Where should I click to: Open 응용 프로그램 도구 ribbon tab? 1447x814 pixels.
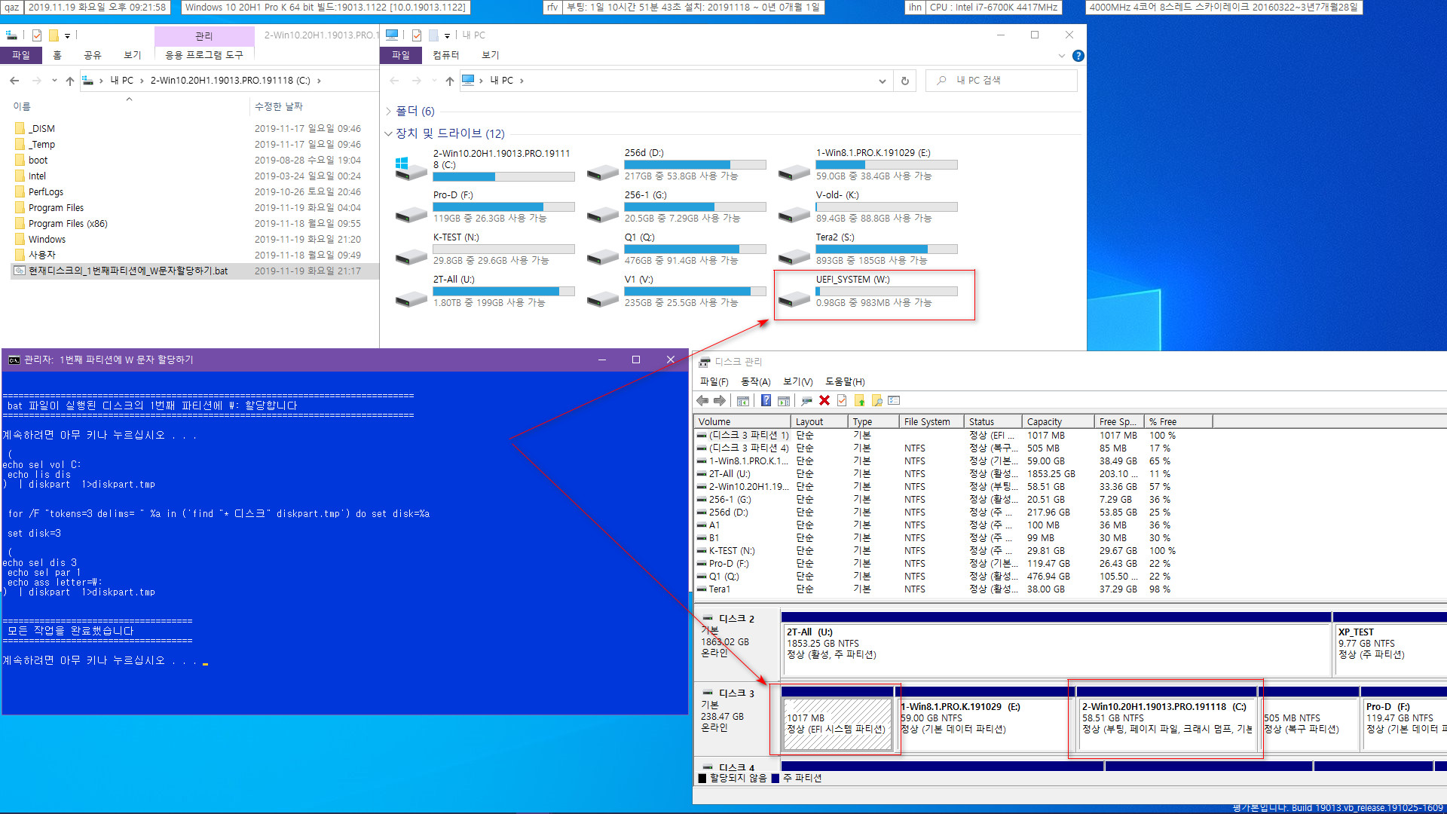pos(204,55)
